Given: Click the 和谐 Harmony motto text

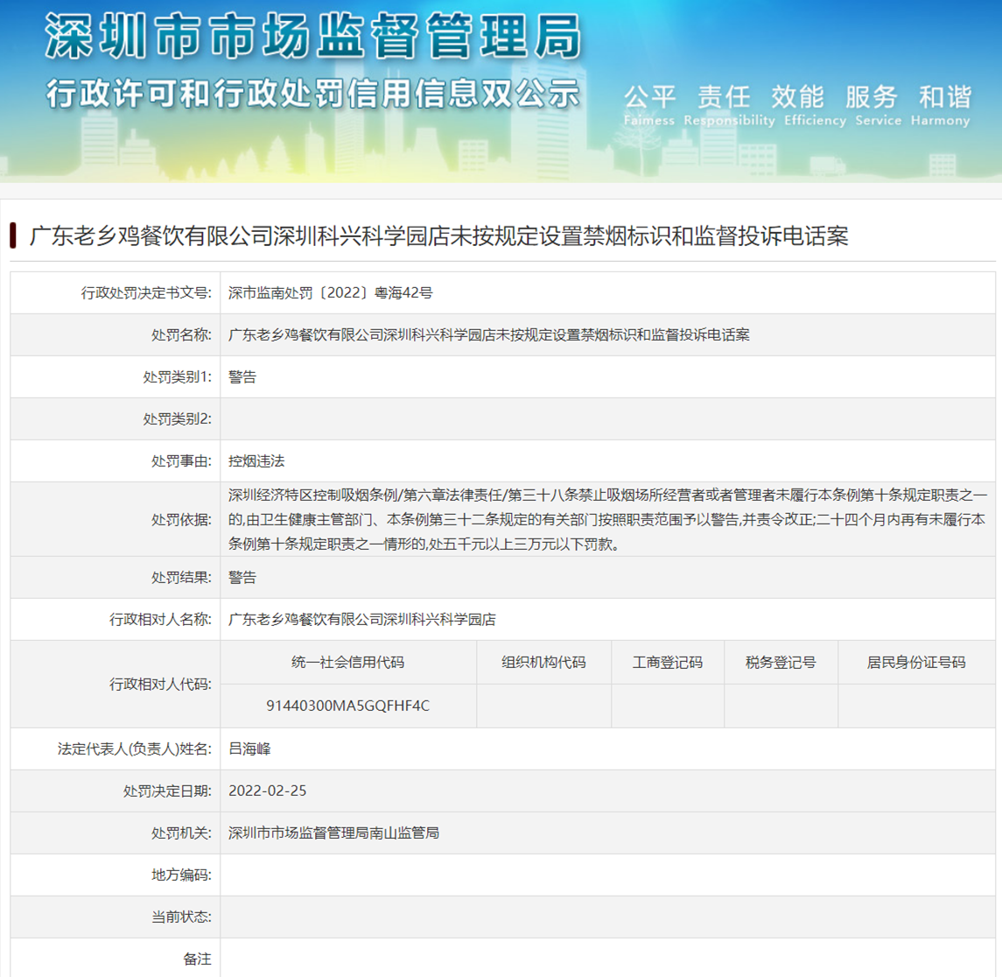Looking at the screenshot, I should pos(941,106).
